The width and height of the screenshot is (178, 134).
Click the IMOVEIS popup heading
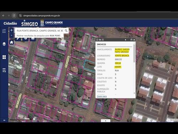(101, 44)
